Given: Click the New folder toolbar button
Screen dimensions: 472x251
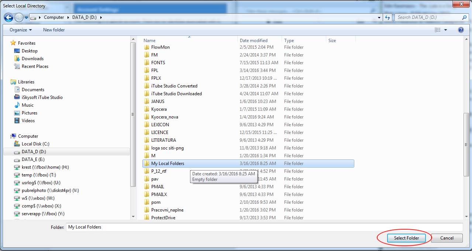Looking at the screenshot, I should pos(54,30).
